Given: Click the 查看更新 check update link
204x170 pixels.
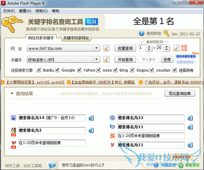Looking at the screenshot, I should [x=192, y=165].
